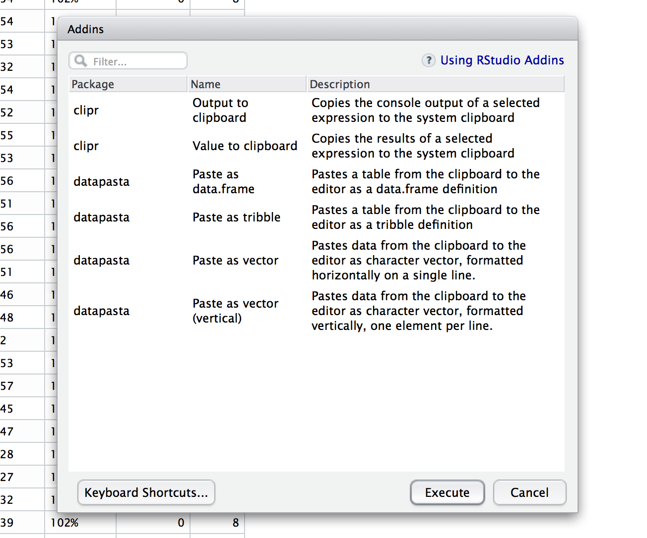Click the magnifying glass search icon
The image size is (647, 538).
coord(80,60)
